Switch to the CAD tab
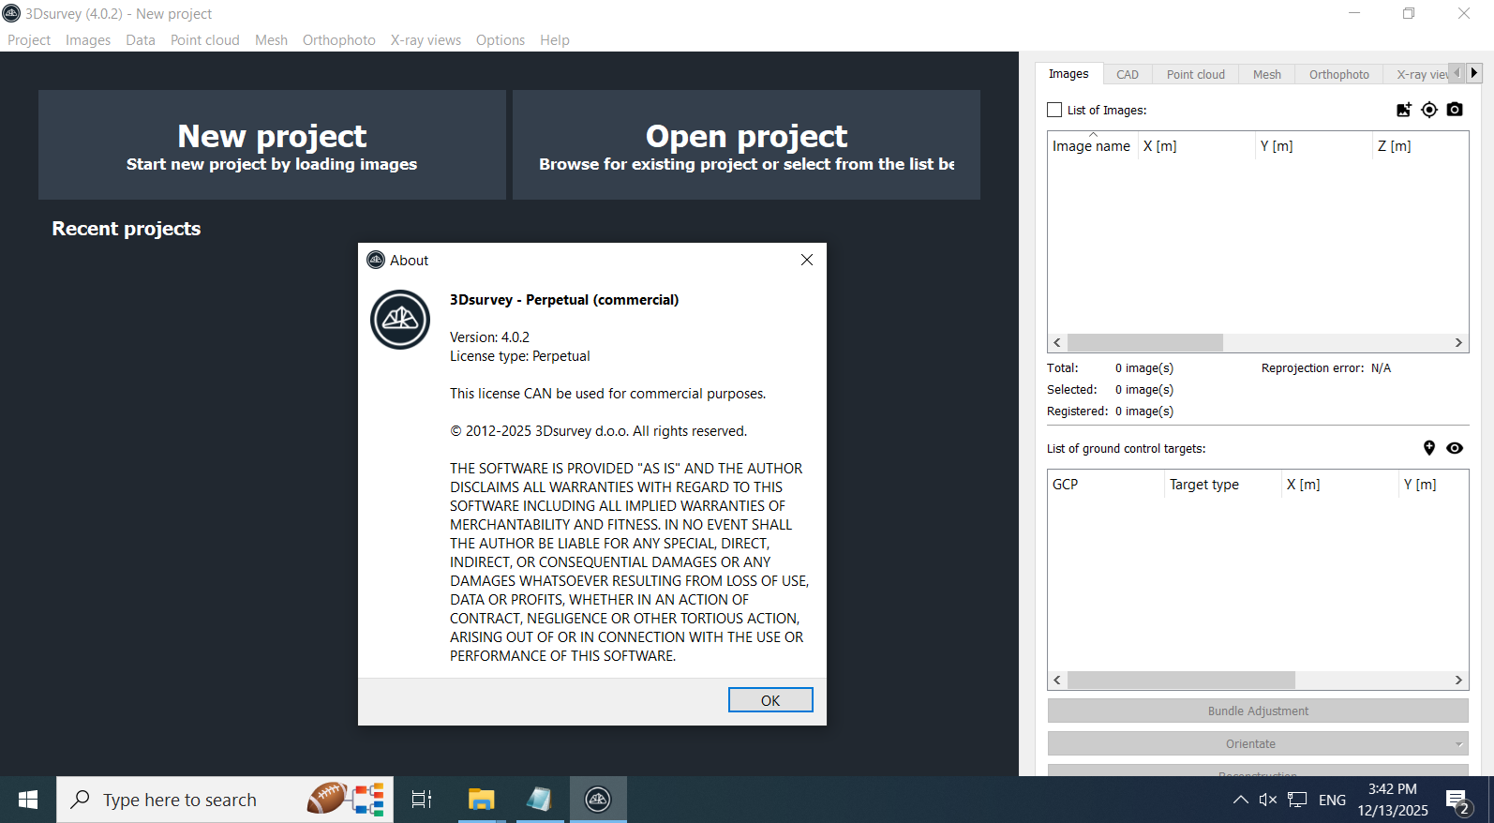Image resolution: width=1494 pixels, height=823 pixels. [x=1128, y=74]
